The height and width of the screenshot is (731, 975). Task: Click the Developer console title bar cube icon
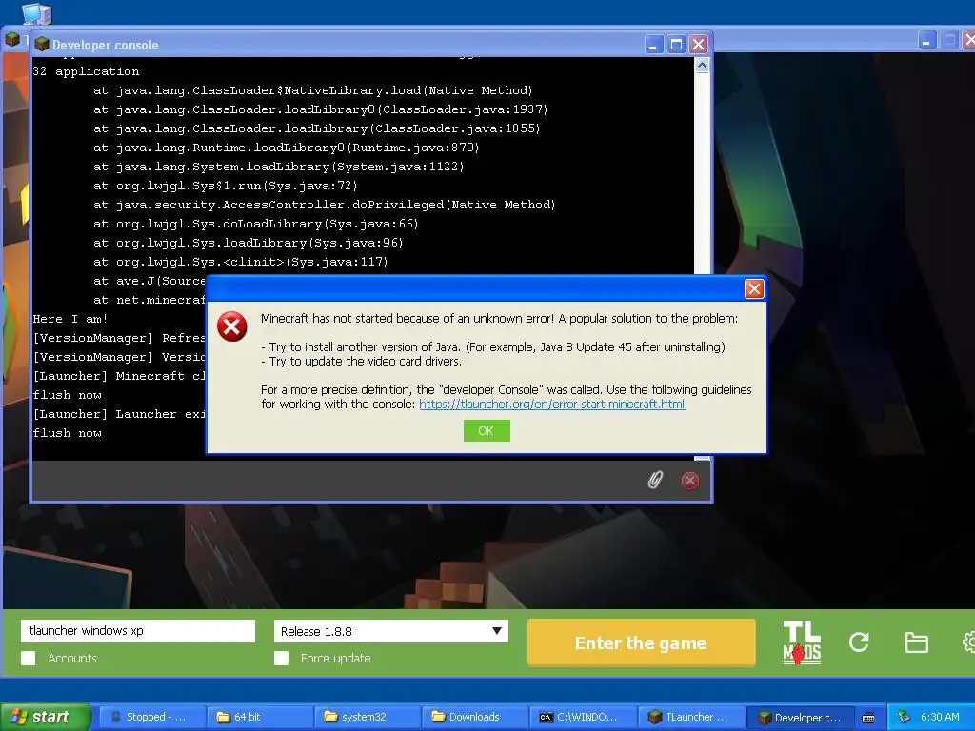coord(42,44)
